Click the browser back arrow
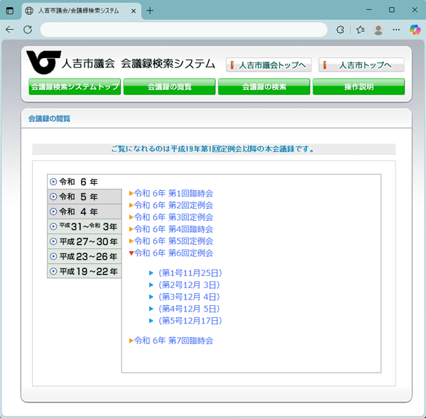Image resolution: width=426 pixels, height=418 pixels. [10, 29]
